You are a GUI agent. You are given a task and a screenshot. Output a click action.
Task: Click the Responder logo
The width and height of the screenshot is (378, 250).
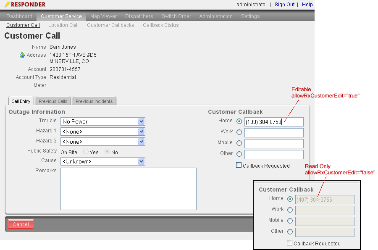tap(25, 5)
